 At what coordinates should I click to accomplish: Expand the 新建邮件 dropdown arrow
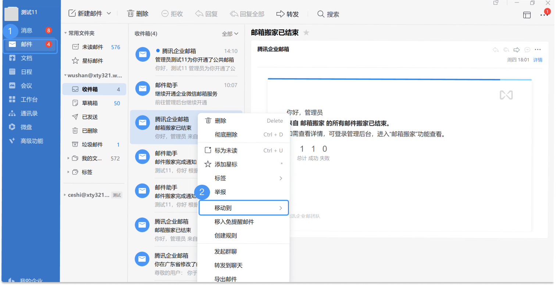[x=109, y=14]
